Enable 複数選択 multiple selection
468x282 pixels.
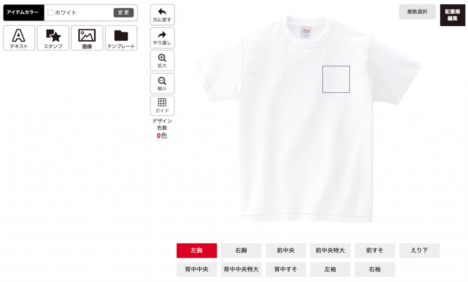417,12
